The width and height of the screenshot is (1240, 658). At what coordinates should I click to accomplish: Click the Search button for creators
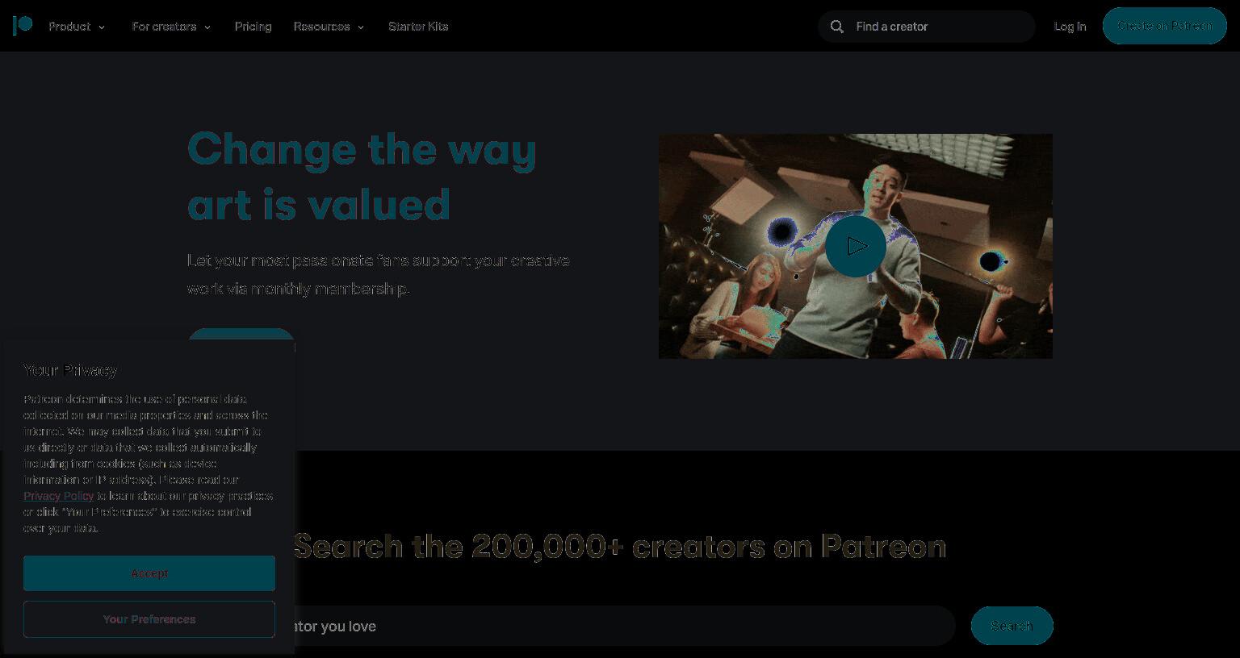1012,626
